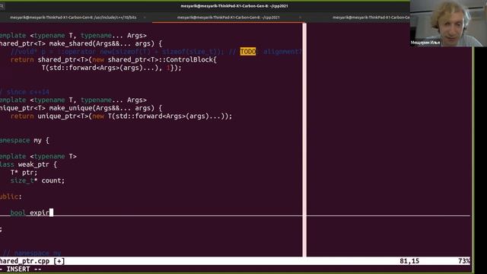487x274 pixels.
Task: Open the rightmost terminal tab
Action: [371, 18]
